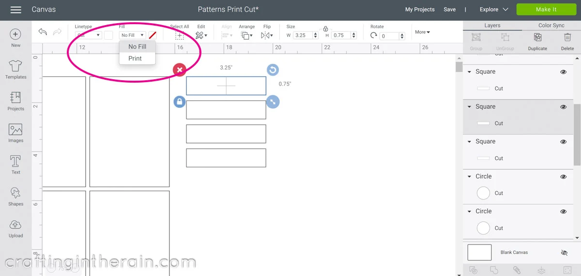Open the Linetype dropdown
The width and height of the screenshot is (581, 276).
pos(88,35)
